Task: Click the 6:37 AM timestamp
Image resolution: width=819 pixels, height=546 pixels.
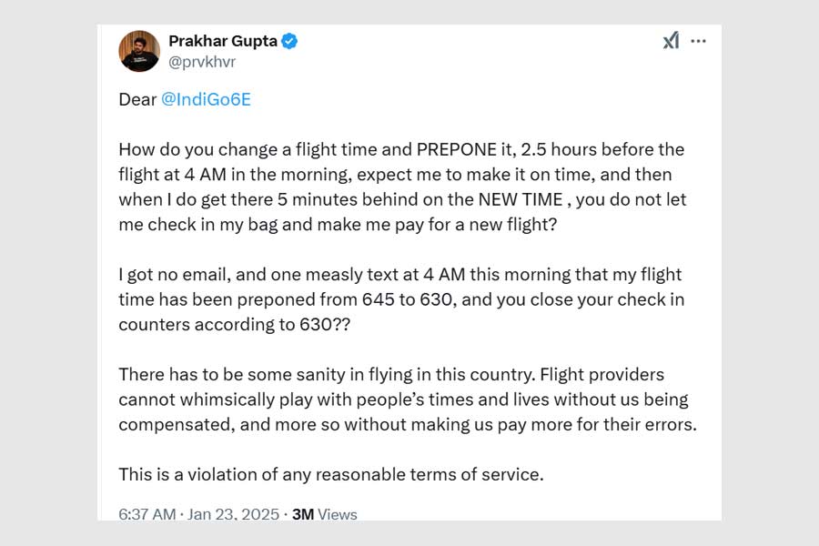Action: click(147, 514)
